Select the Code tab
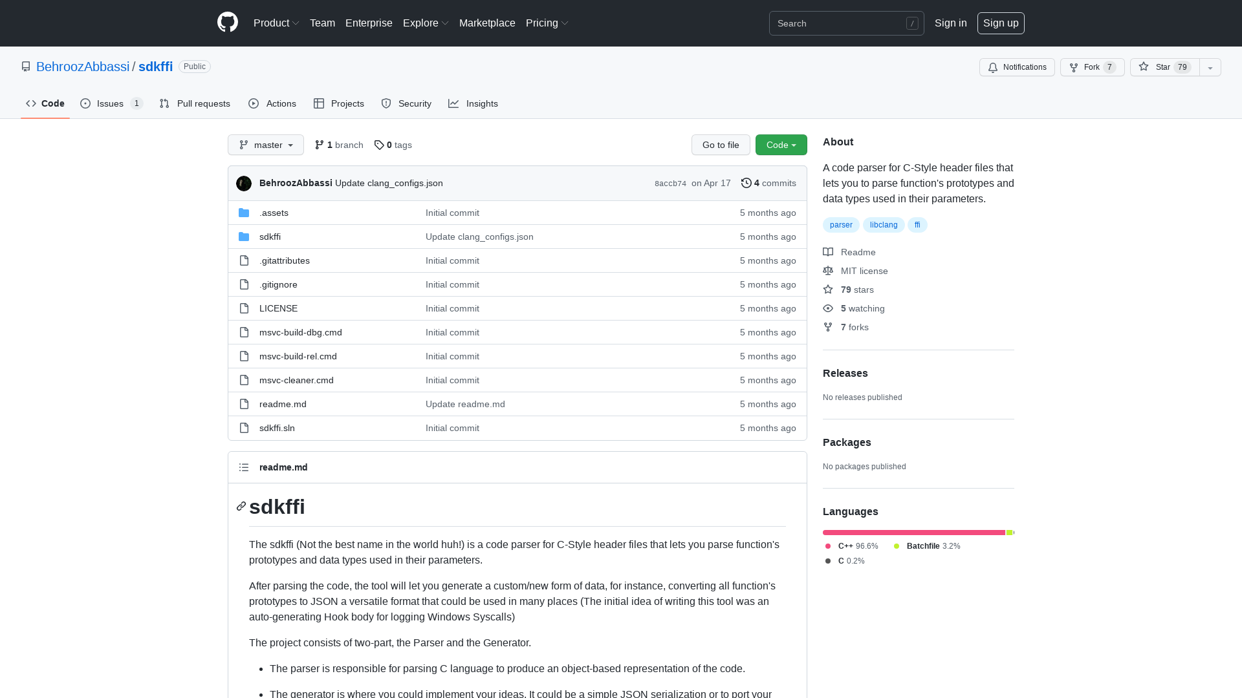The height and width of the screenshot is (698, 1242). point(45,103)
